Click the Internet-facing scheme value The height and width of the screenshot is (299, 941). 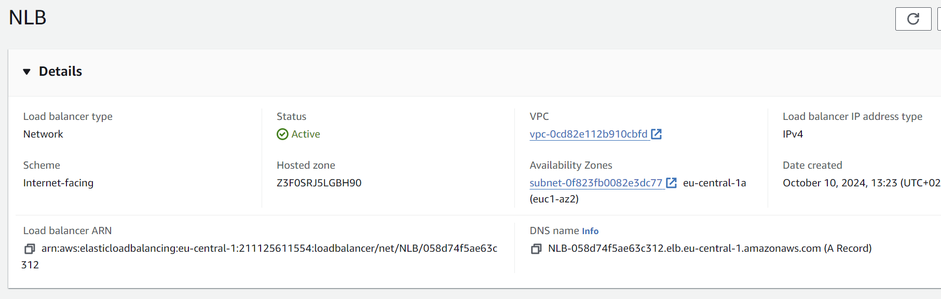[58, 183]
